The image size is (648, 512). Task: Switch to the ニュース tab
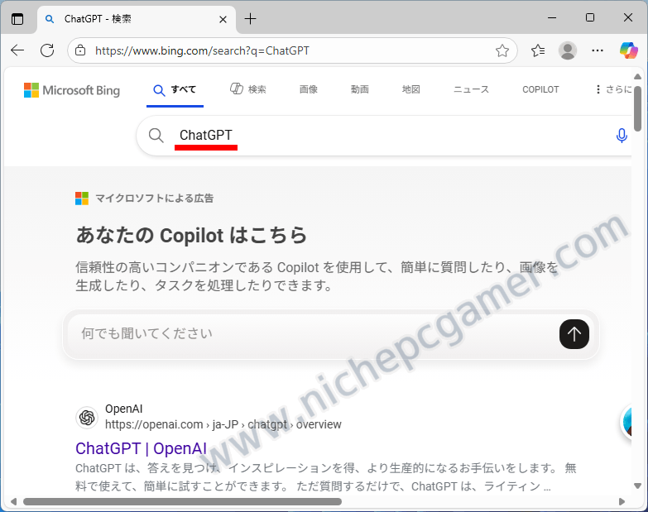[x=471, y=89]
